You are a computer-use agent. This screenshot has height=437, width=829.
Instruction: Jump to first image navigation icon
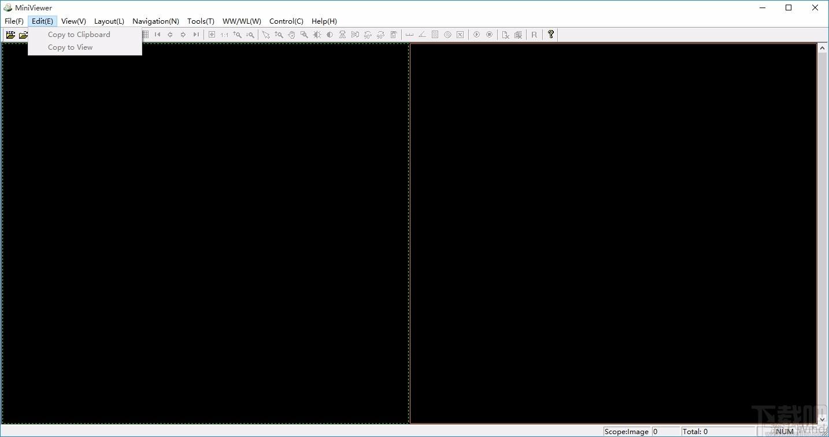coord(157,35)
